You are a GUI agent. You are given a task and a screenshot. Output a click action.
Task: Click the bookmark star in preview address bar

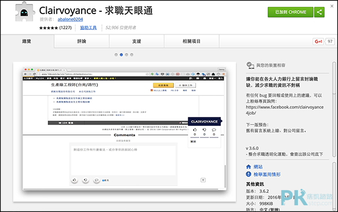(x=147, y=74)
